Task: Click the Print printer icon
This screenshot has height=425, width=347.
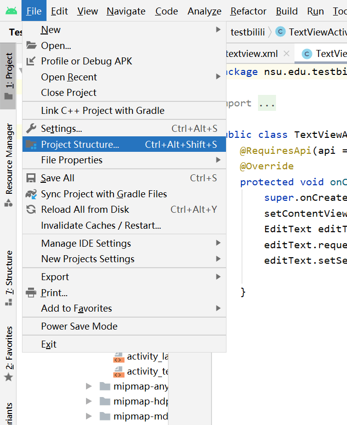Action: pyautogui.click(x=31, y=293)
